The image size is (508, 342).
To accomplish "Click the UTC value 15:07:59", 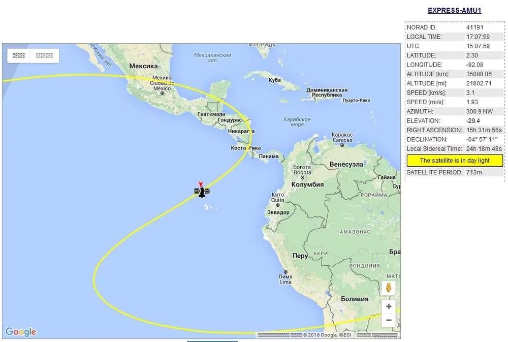I will pyautogui.click(x=478, y=46).
